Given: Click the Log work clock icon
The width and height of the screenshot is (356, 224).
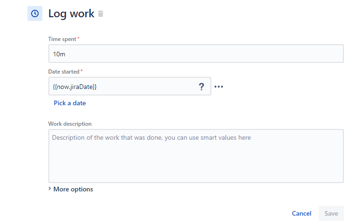Looking at the screenshot, I should tap(35, 14).
